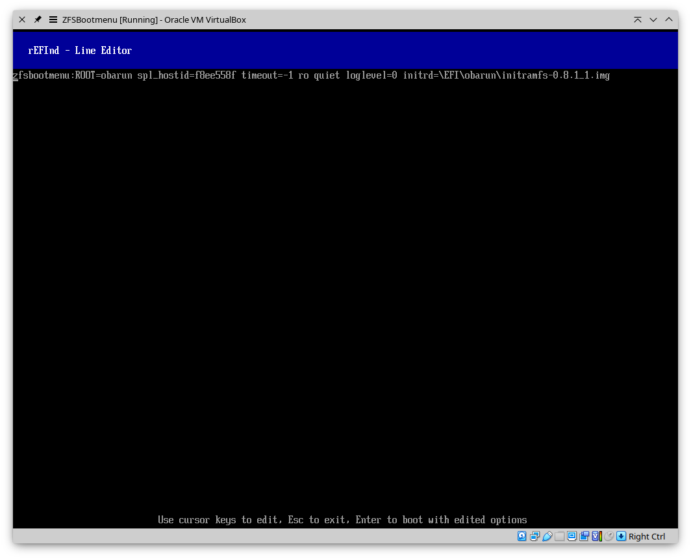Screen dimensions: 691x559
Task: Maximize window using the up chevron
Action: [x=668, y=19]
